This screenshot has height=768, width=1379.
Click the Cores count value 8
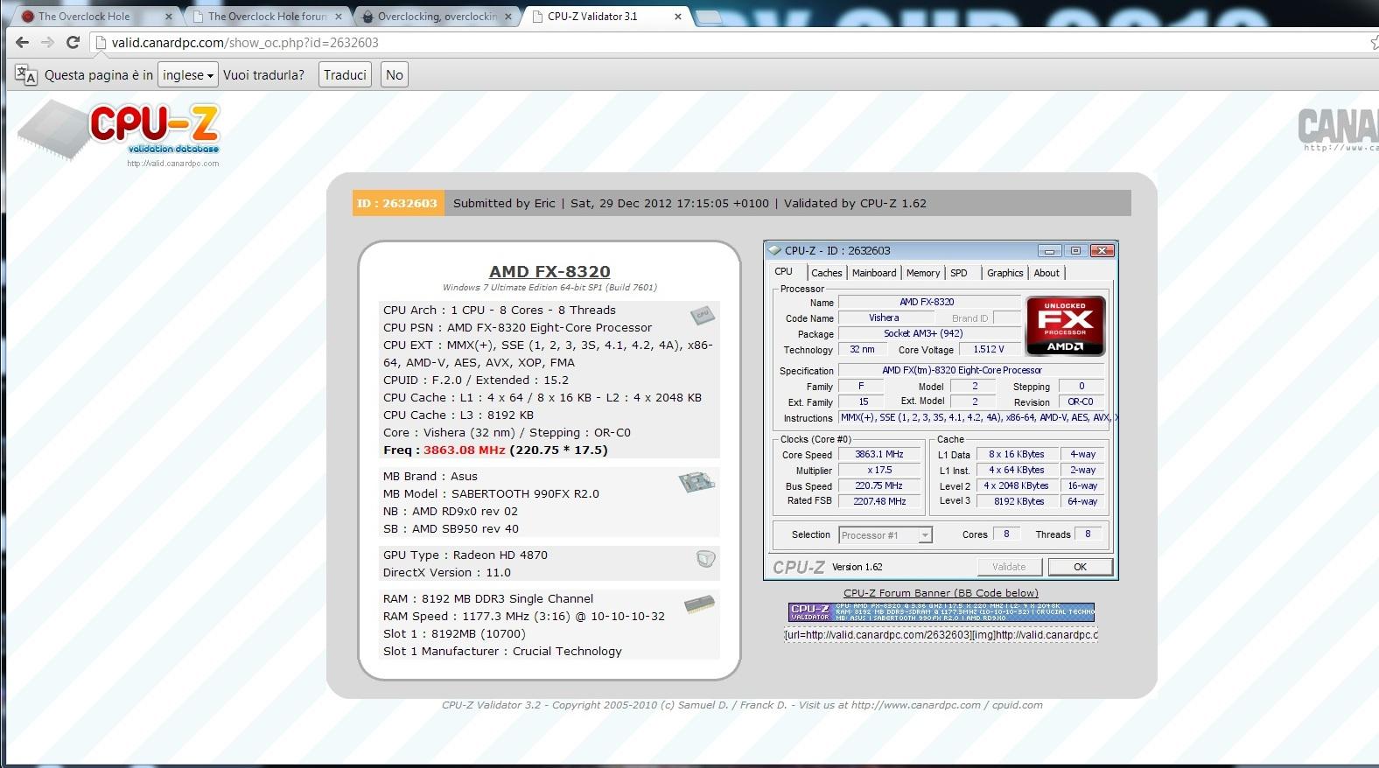(x=1006, y=534)
